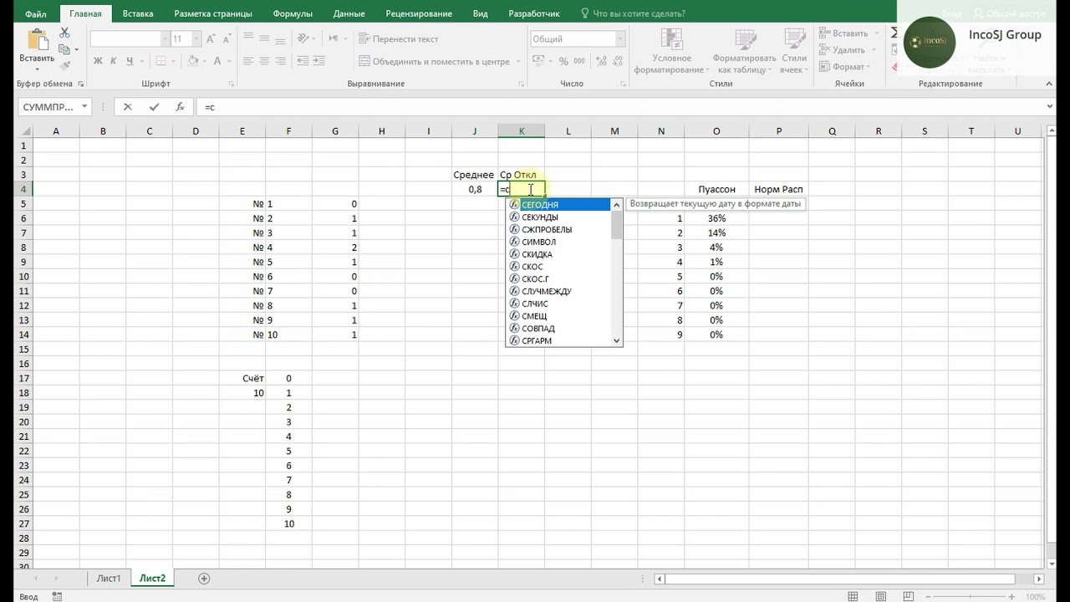Open the font name combo box
This screenshot has width=1070, height=602.
[130, 39]
